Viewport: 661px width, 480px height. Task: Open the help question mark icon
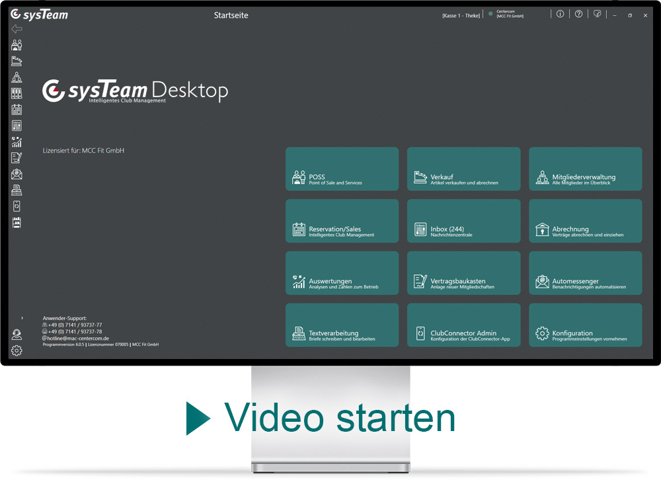pos(579,14)
